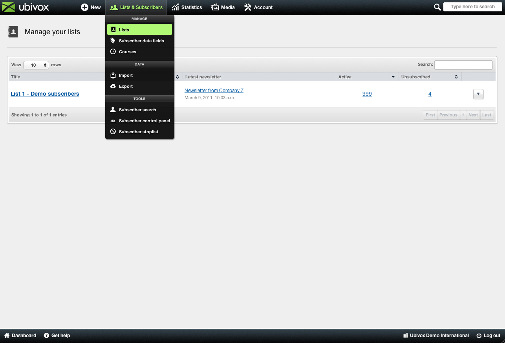Click 'Showing 1 to 1 of 1 entries' text
This screenshot has height=343, width=505.
39,115
